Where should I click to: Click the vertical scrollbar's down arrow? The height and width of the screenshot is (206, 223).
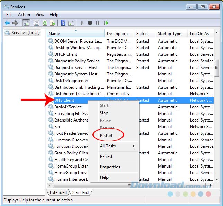pos(217,179)
